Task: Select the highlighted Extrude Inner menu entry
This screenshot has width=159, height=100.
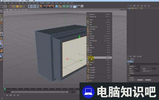Action: click(99, 58)
